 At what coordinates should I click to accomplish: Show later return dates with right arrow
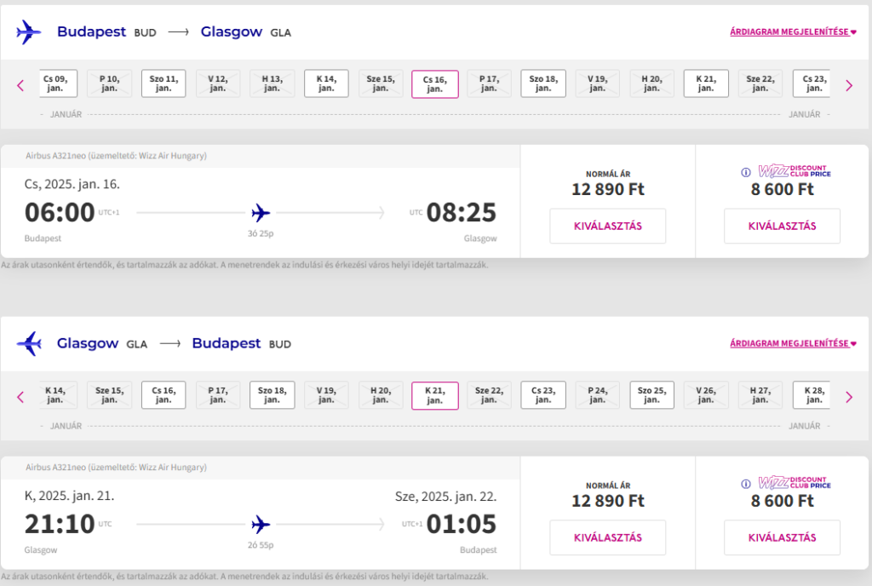click(849, 397)
